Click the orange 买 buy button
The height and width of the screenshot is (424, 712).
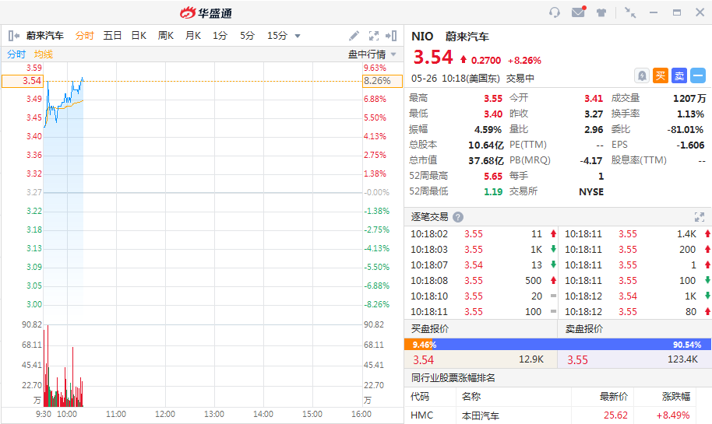point(660,75)
